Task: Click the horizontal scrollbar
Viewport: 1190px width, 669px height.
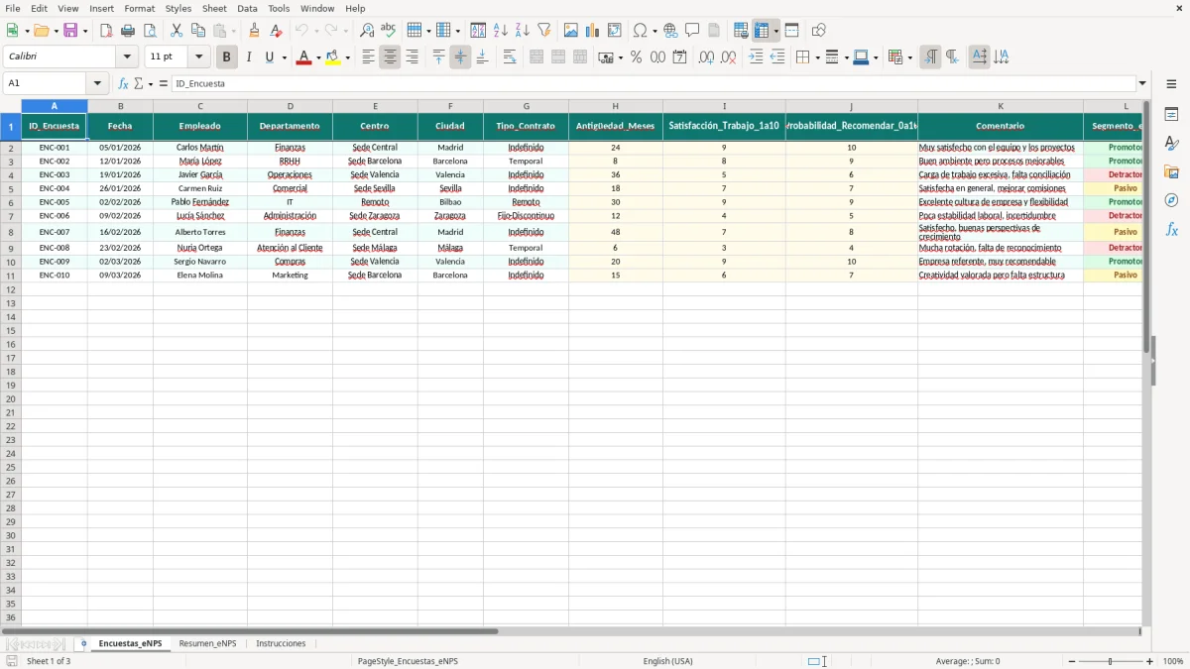Action: (249, 631)
